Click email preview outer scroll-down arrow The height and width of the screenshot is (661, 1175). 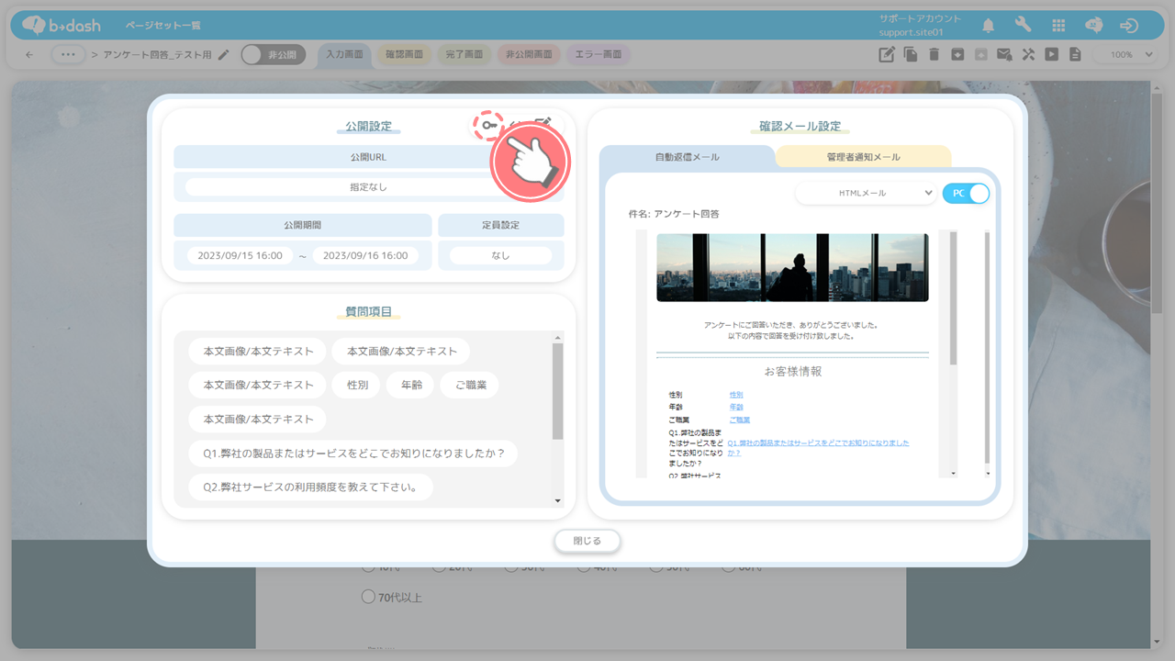[x=988, y=473]
